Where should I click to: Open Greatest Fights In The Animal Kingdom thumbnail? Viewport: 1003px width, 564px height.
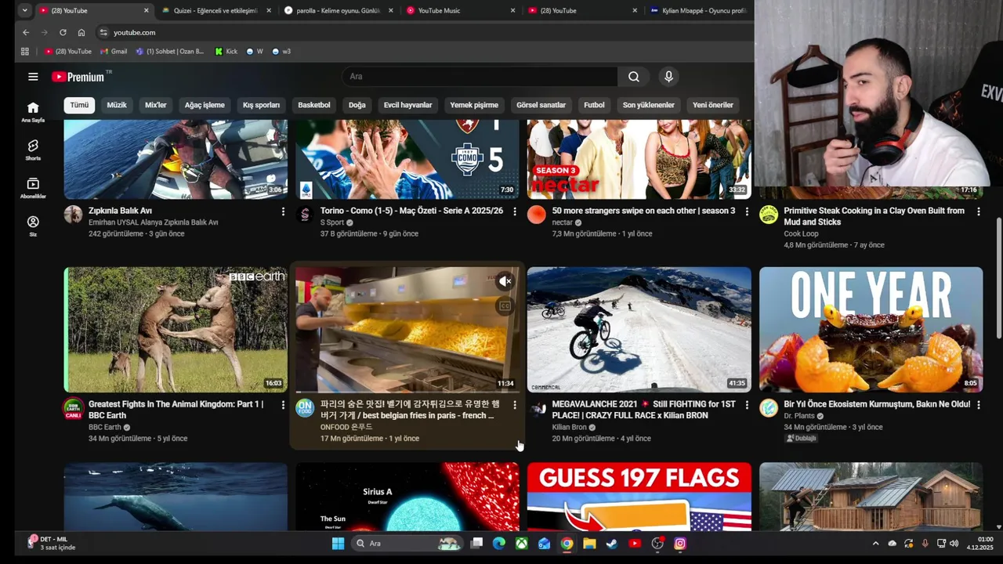click(x=176, y=330)
